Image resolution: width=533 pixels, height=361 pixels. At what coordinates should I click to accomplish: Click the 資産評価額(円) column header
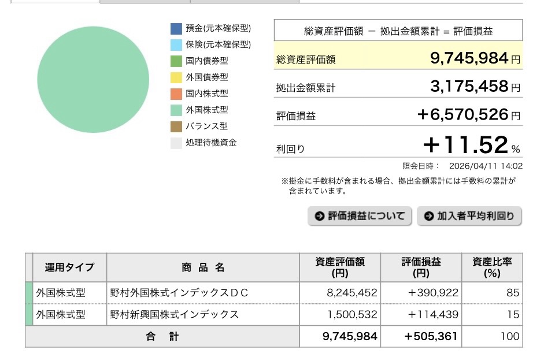pyautogui.click(x=340, y=267)
